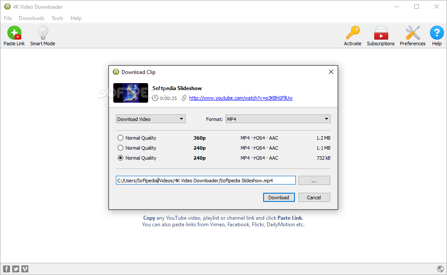Open Vimeo icon in status bar
The width and height of the screenshot is (447, 275).
25,269
